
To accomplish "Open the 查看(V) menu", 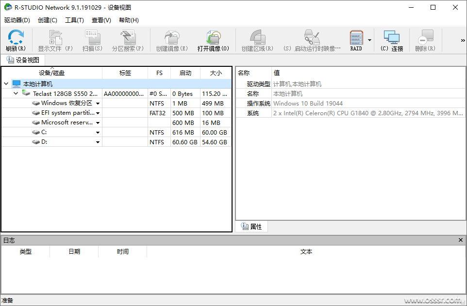I will coord(101,20).
